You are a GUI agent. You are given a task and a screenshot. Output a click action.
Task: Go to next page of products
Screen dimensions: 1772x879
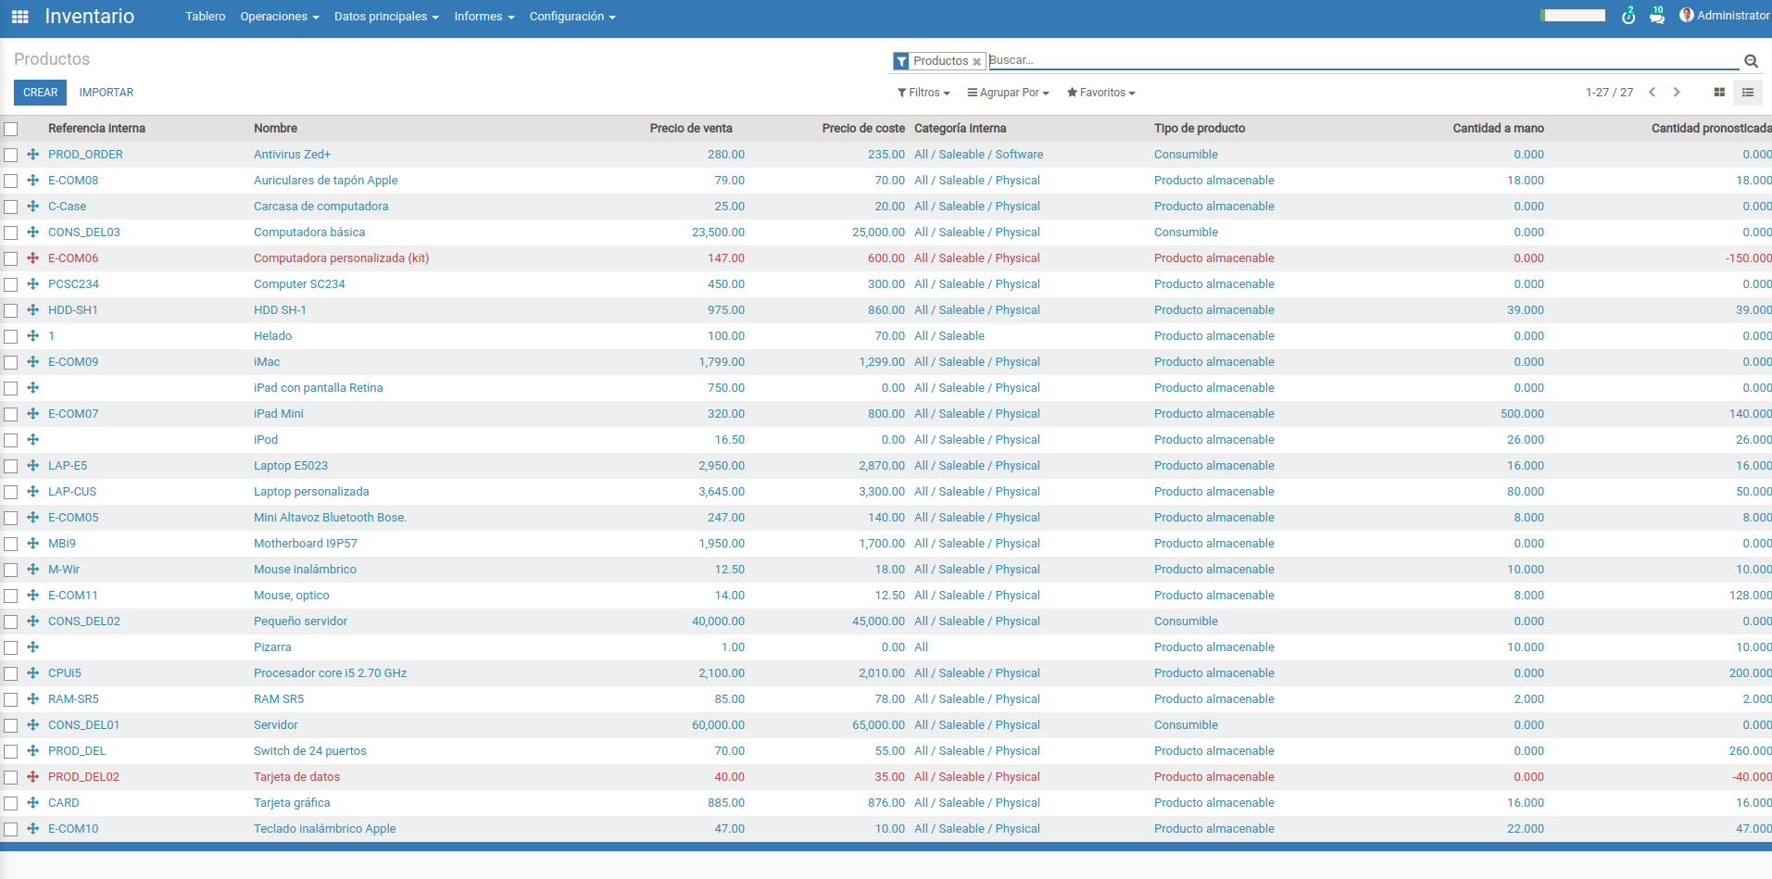[1677, 93]
